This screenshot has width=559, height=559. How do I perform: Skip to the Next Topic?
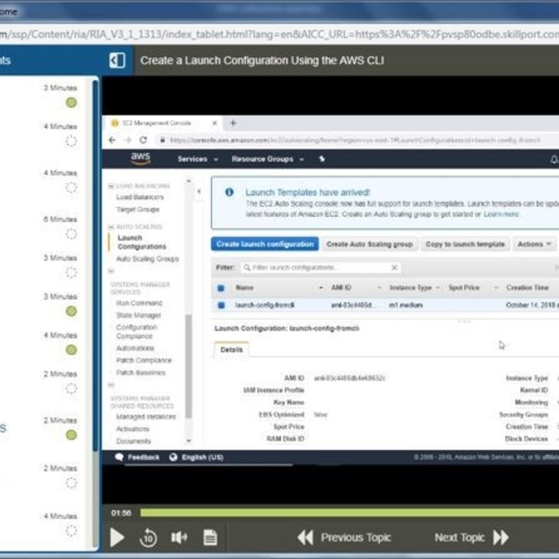click(471, 537)
